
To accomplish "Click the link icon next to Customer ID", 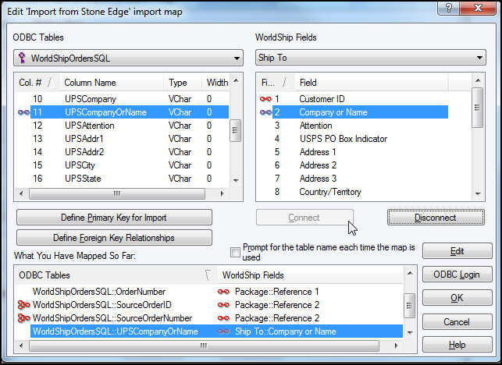I will (x=265, y=99).
